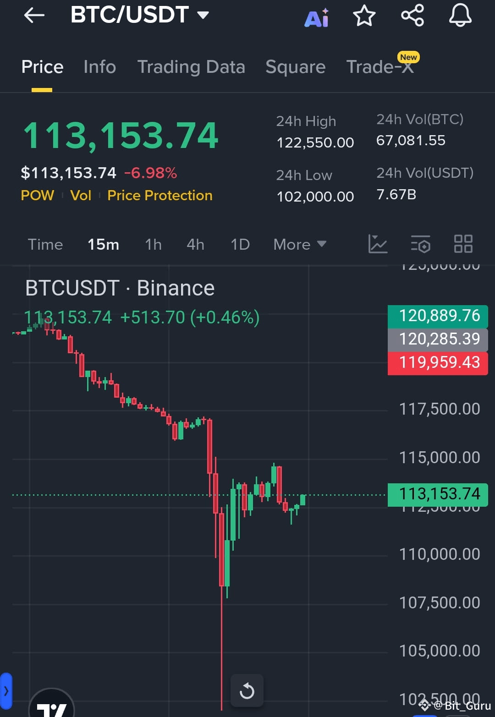Select the 1D chart interval
495x717 pixels.
click(239, 244)
